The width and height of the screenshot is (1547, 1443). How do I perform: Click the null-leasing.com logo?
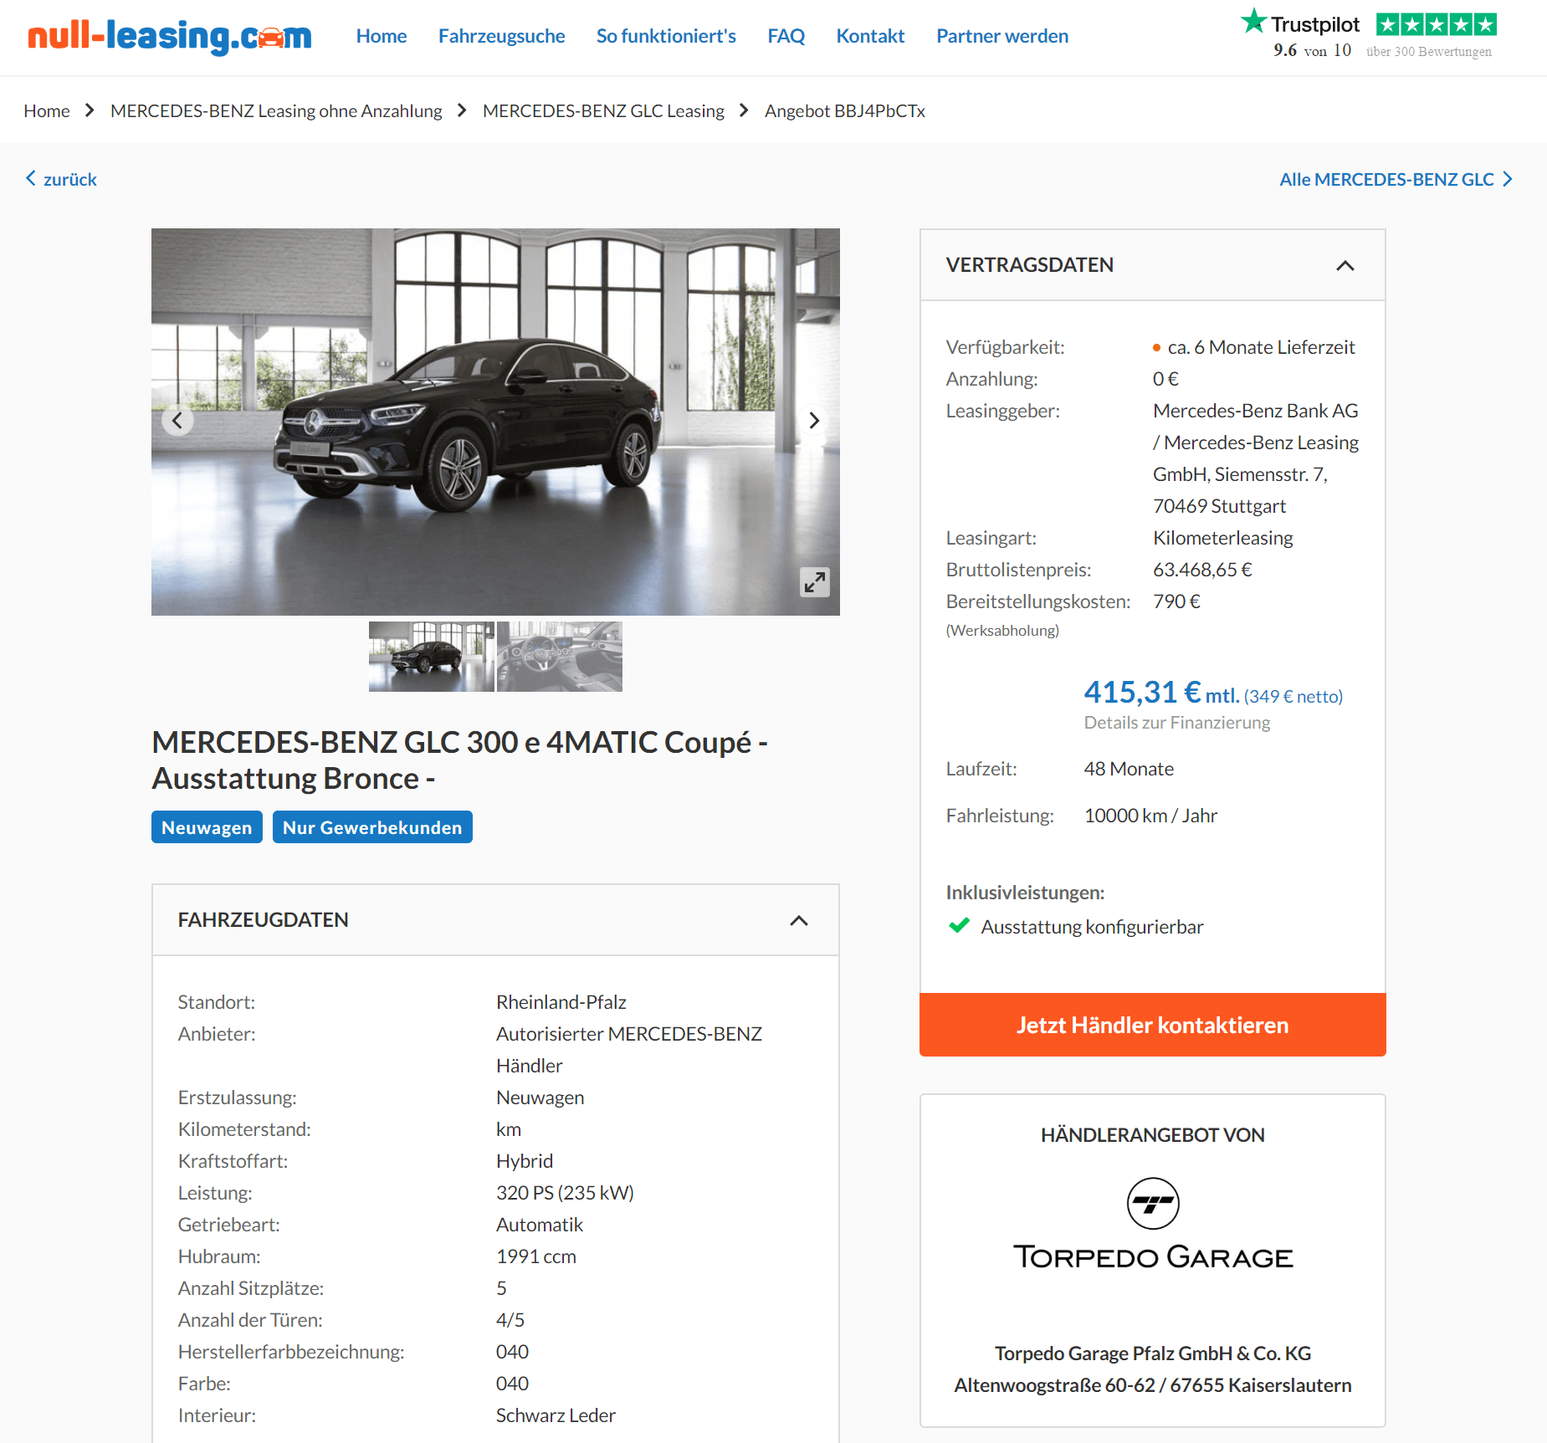coord(170,36)
